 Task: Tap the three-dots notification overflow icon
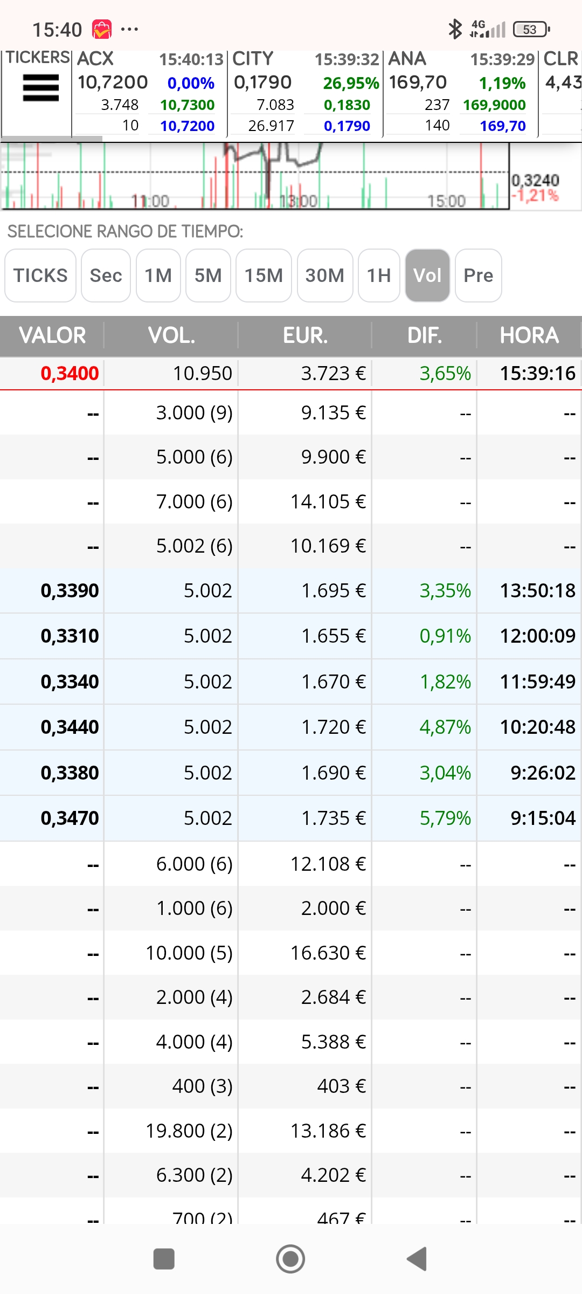point(130,29)
